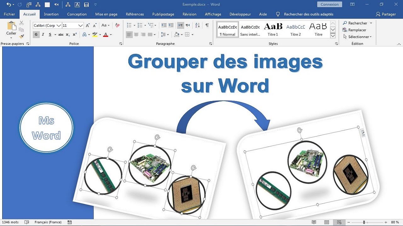Screen dimensions: 403x226
Task: Switch to the Conception tab
Action: [77, 14]
